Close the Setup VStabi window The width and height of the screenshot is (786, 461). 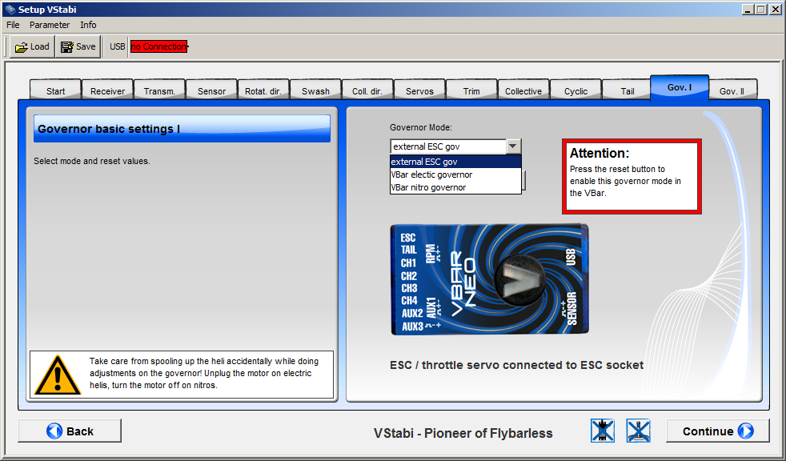pyautogui.click(x=775, y=9)
